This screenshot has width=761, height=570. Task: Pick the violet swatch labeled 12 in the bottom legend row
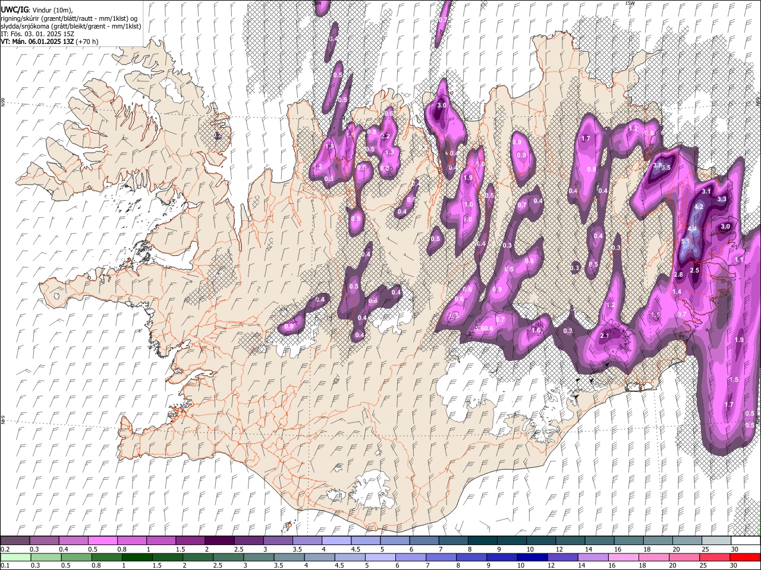[x=564, y=557]
